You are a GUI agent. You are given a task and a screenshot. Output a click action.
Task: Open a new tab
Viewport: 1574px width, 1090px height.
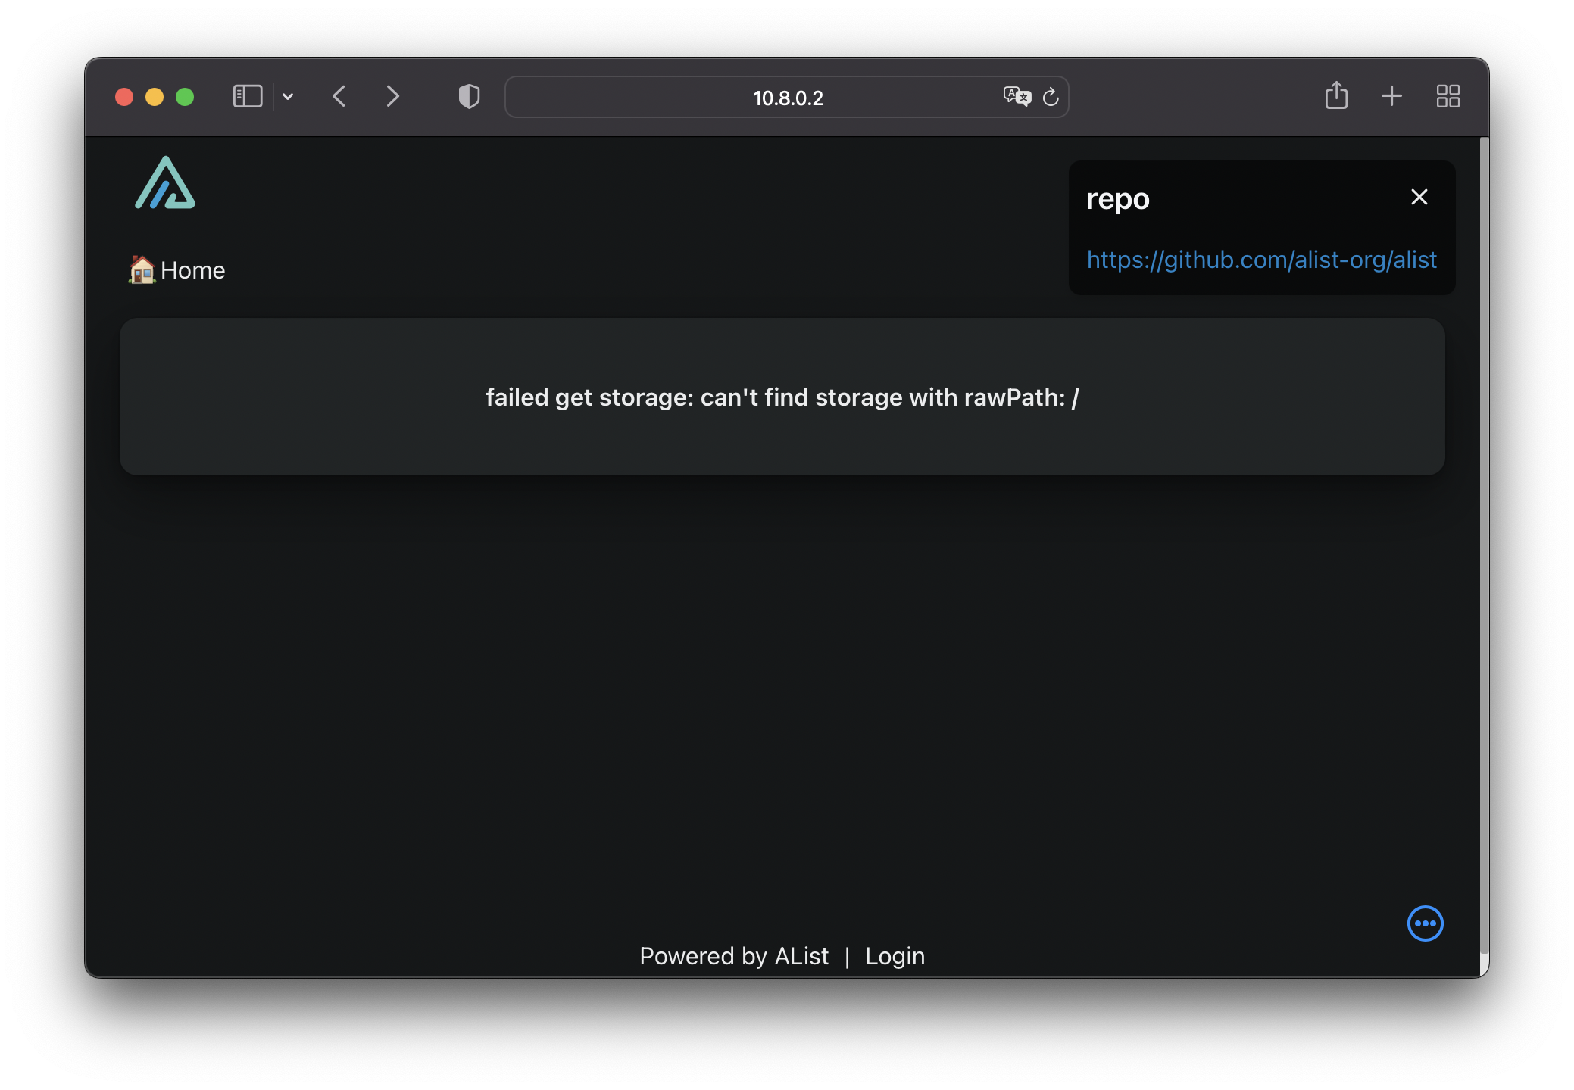coord(1391,96)
